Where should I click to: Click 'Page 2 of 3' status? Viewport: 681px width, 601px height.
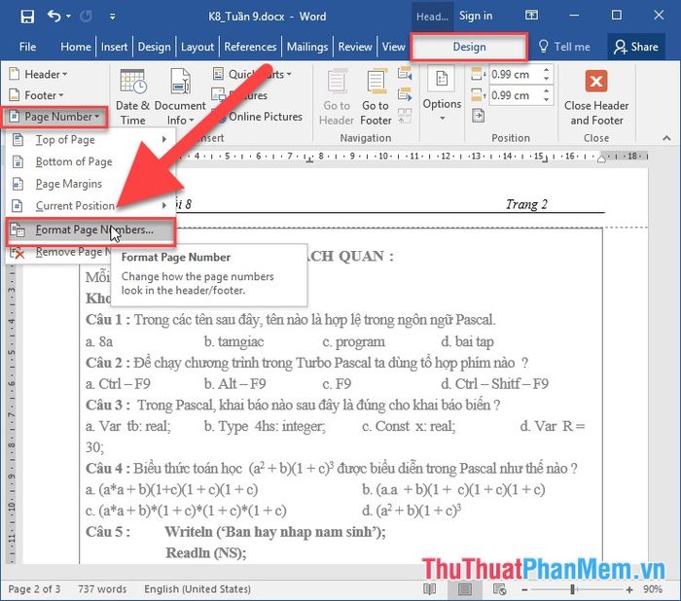coord(34,589)
